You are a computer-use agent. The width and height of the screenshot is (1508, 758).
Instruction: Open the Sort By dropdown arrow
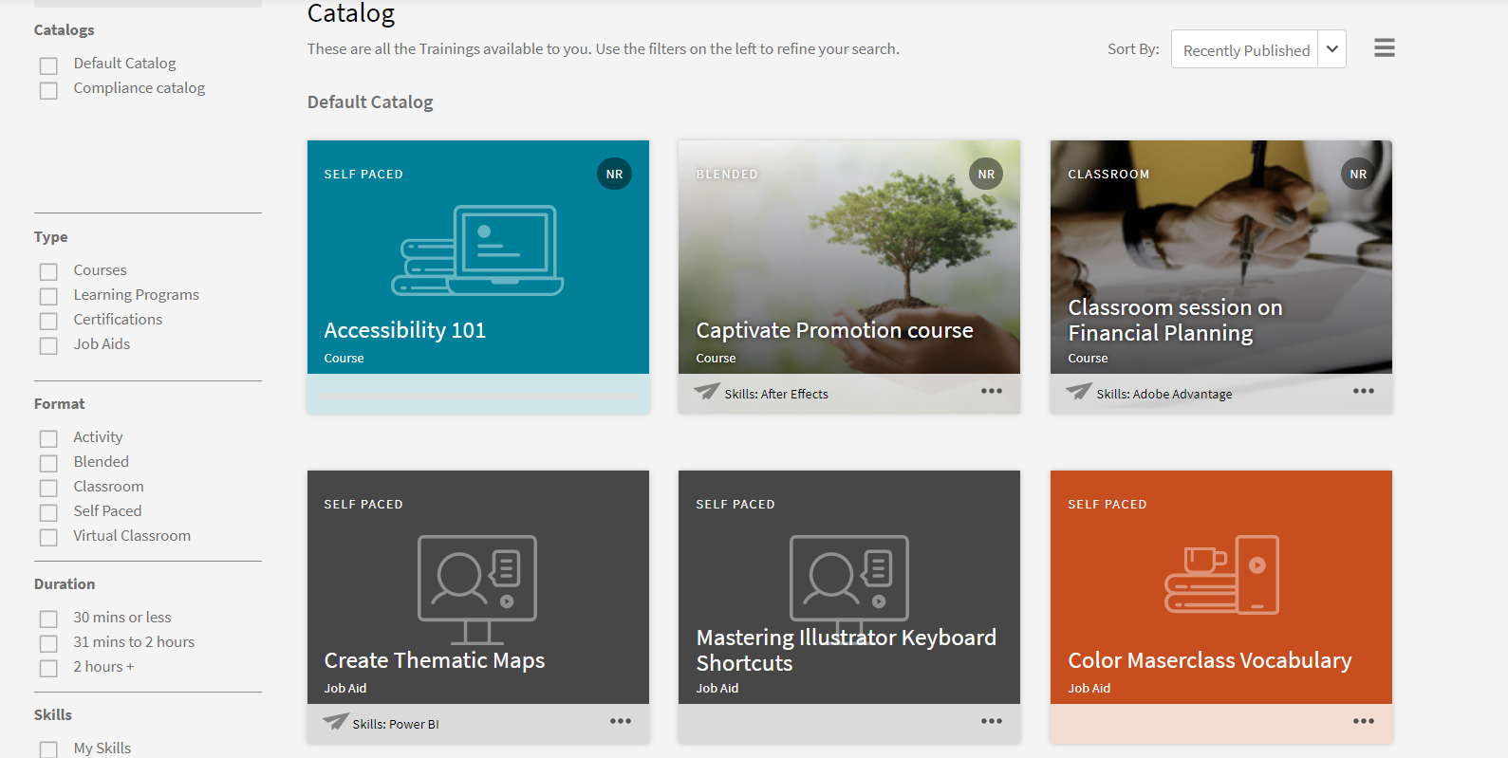click(x=1332, y=49)
